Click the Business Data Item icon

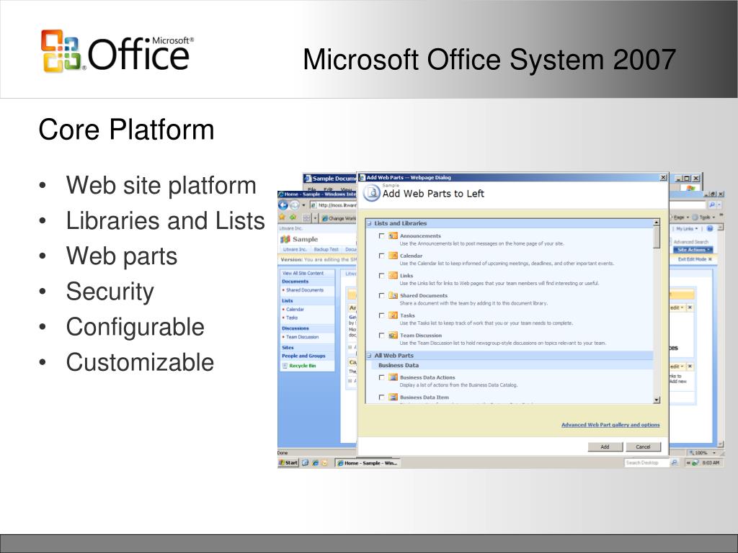pos(393,397)
